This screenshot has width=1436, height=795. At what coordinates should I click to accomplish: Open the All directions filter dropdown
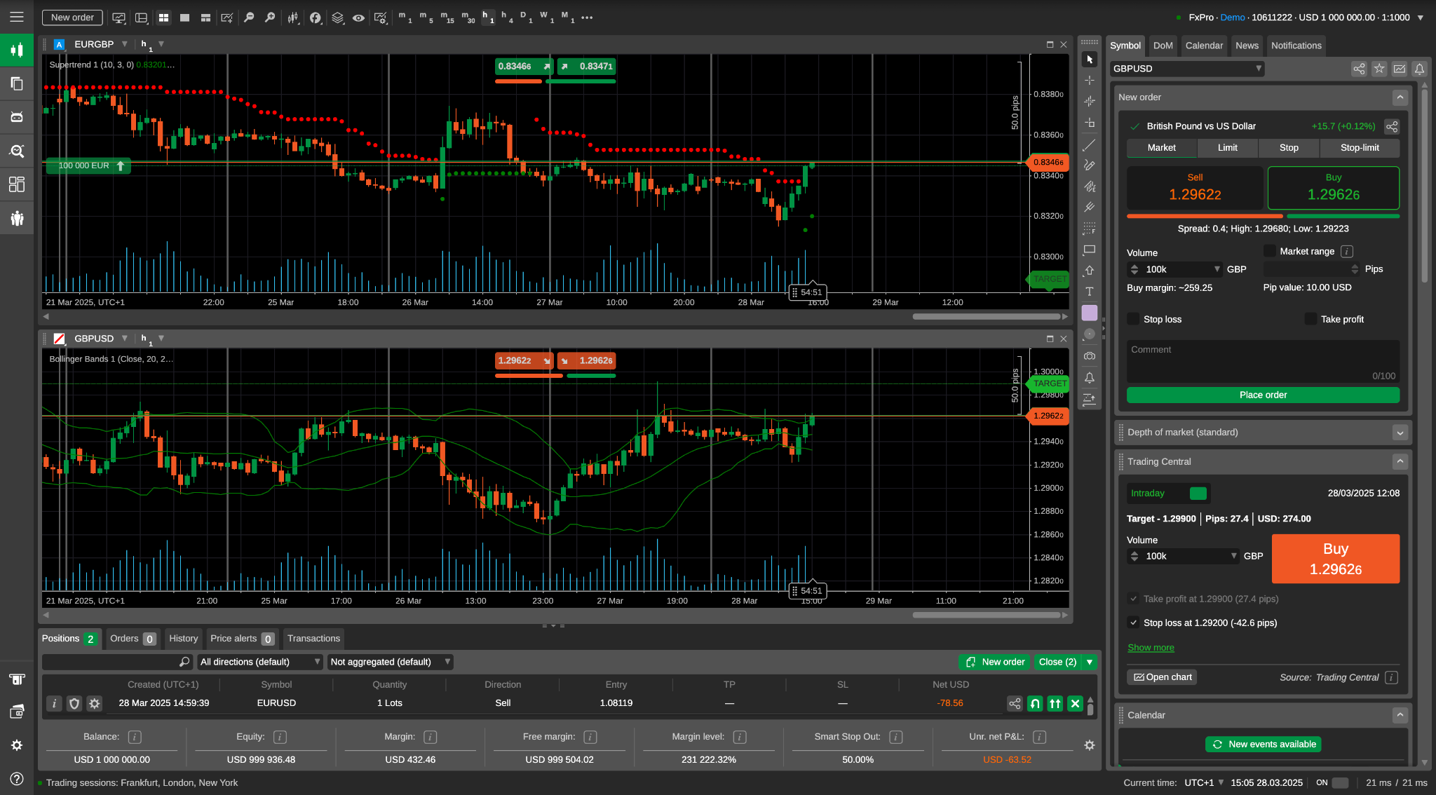pyautogui.click(x=260, y=662)
